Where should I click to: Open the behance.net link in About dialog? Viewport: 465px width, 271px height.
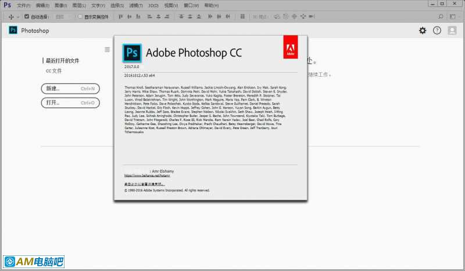[x=147, y=176]
